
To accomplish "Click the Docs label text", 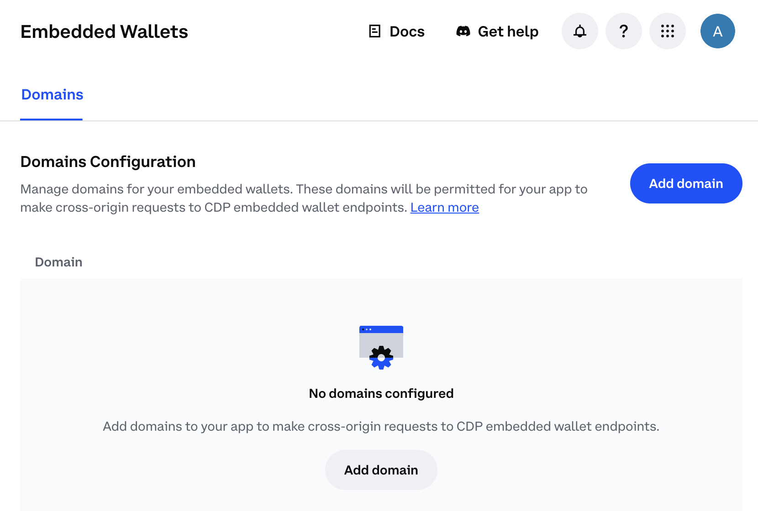I will coord(406,31).
